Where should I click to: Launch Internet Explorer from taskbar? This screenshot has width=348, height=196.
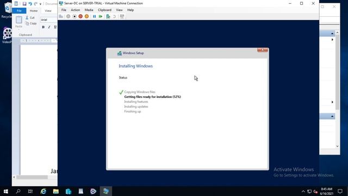[x=43, y=191]
